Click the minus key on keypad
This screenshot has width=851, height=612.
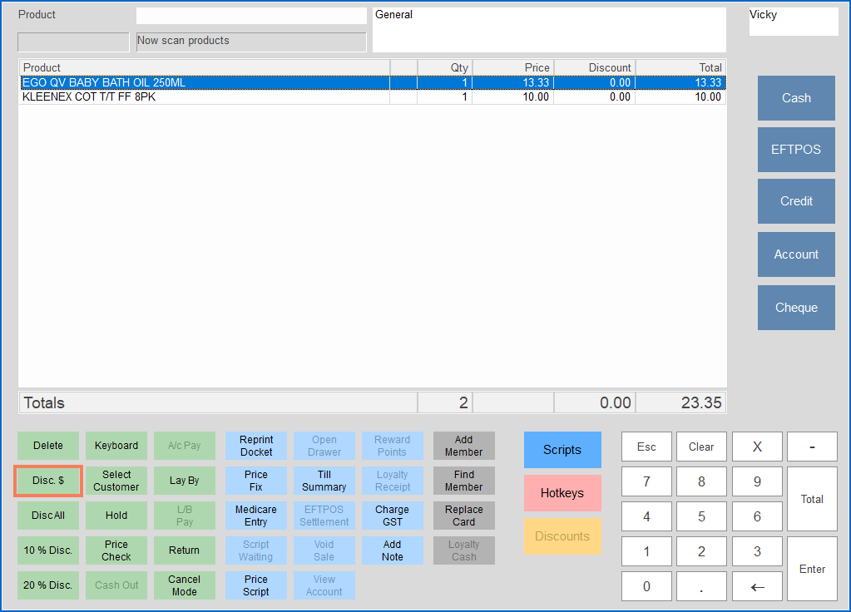coord(812,447)
